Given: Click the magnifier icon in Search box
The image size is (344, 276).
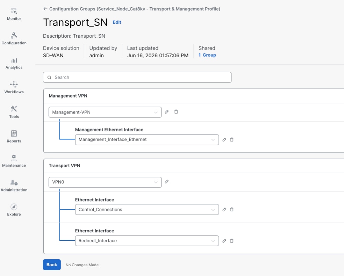Looking at the screenshot, I should click(x=49, y=78).
